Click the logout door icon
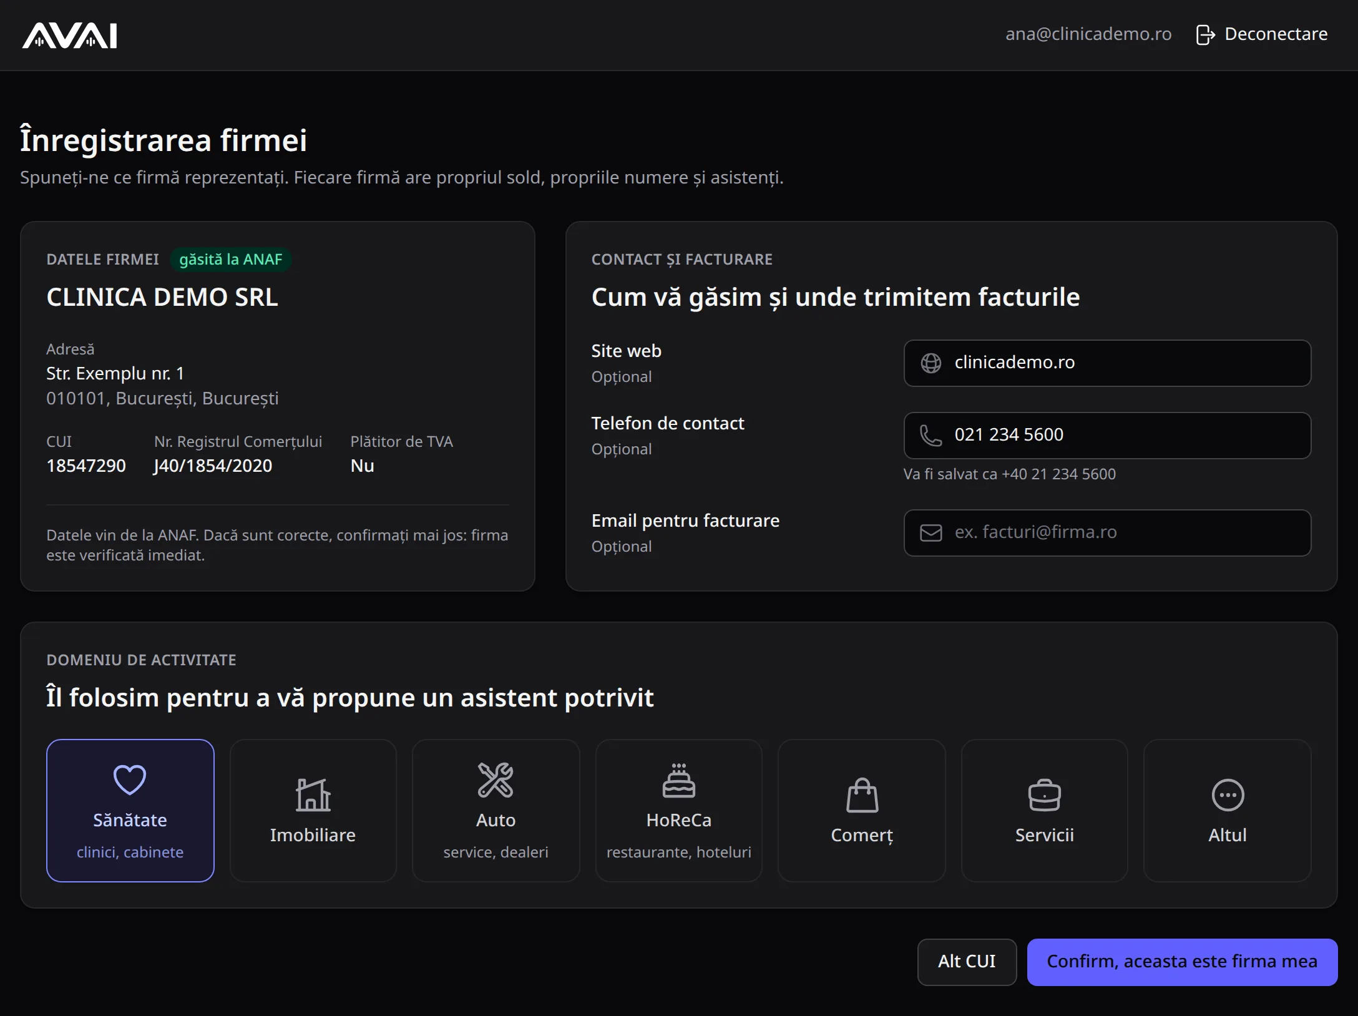 pos(1205,35)
